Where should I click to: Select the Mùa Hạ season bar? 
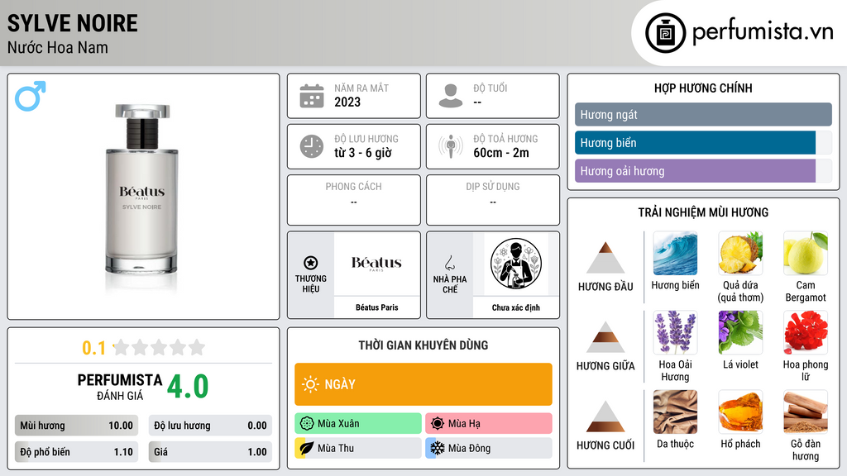point(489,424)
